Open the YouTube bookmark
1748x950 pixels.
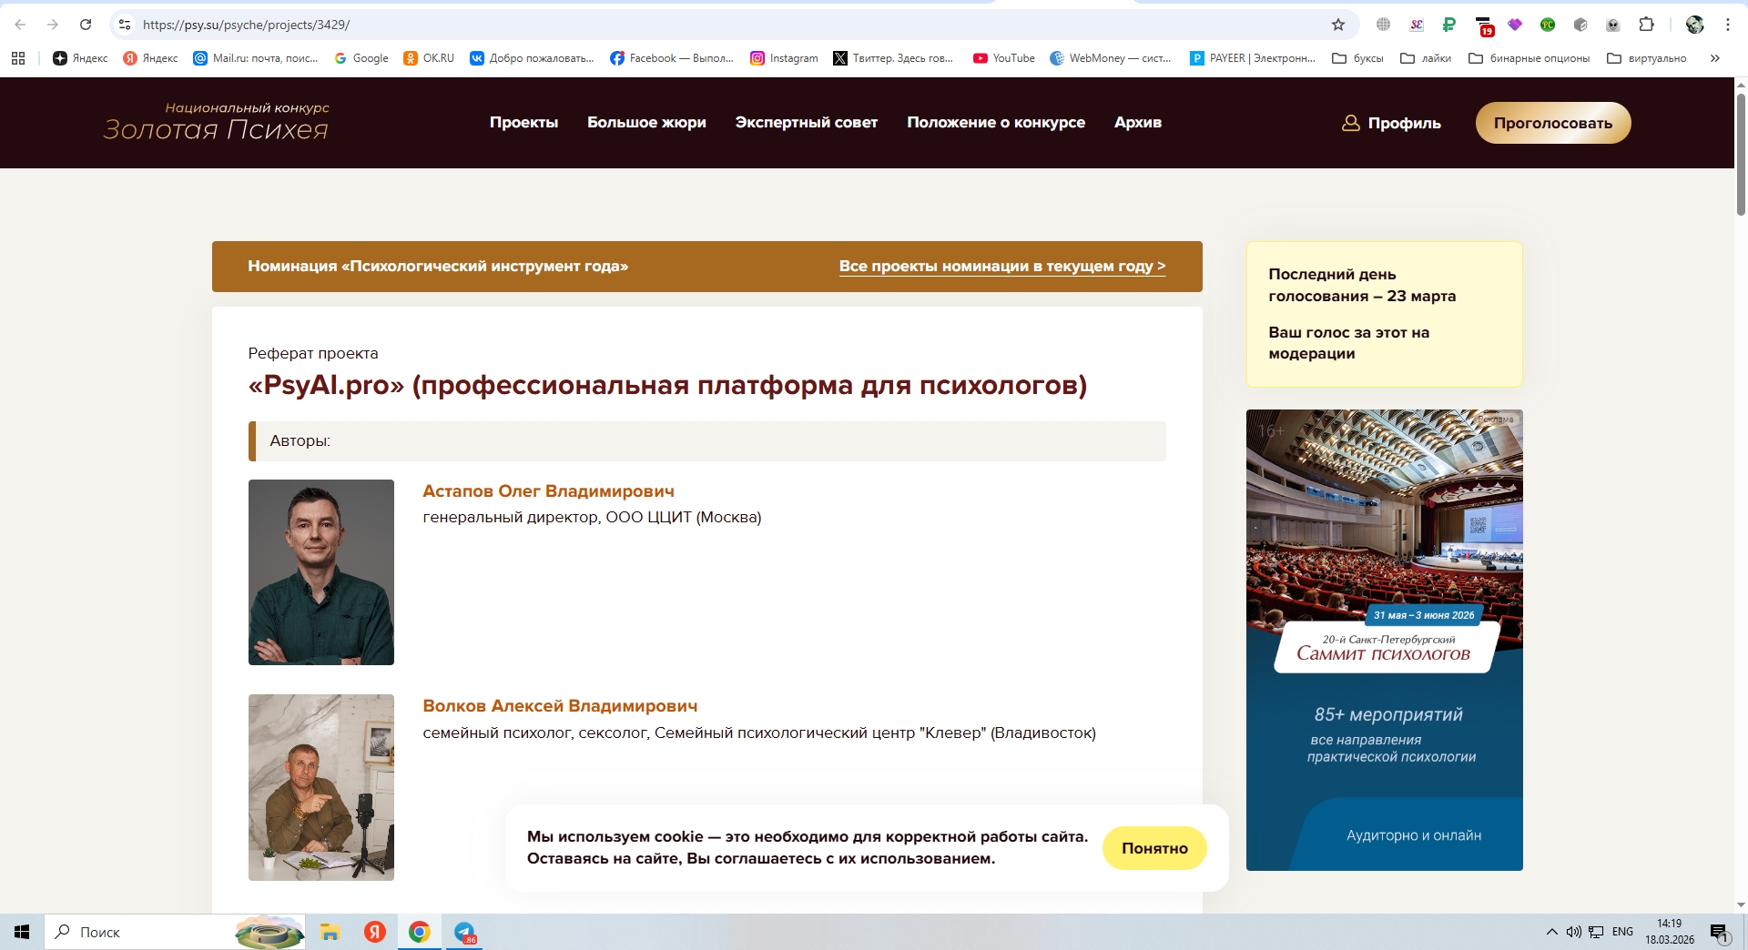pos(1004,58)
